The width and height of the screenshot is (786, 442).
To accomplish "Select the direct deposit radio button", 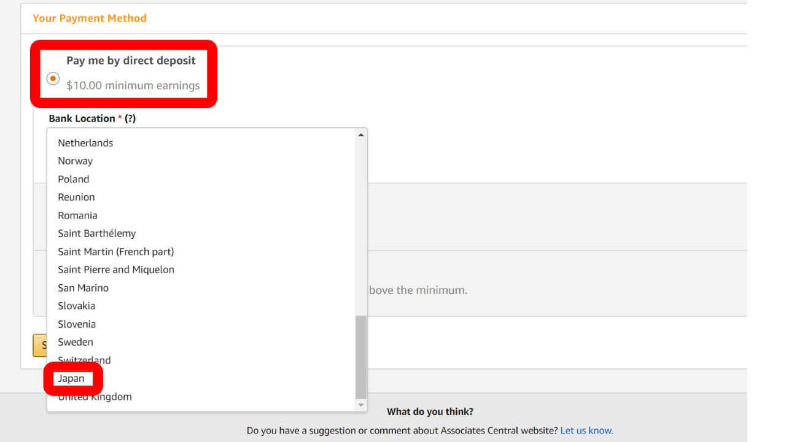I will point(53,79).
